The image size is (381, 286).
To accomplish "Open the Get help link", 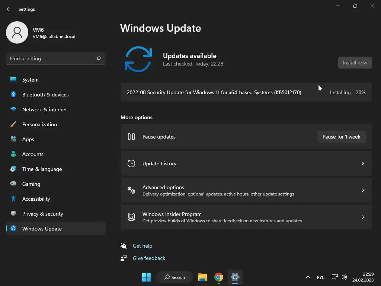I will (143, 246).
